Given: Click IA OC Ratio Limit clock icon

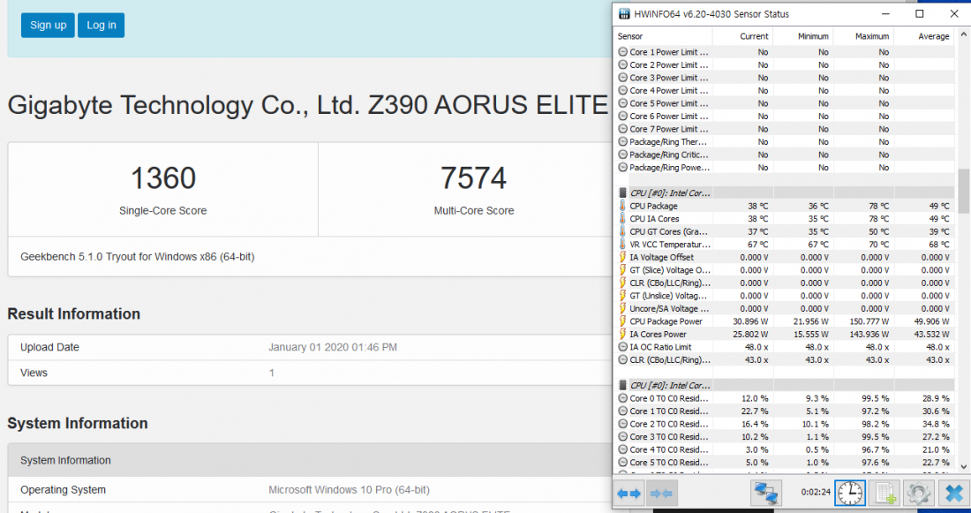Looking at the screenshot, I should [623, 347].
